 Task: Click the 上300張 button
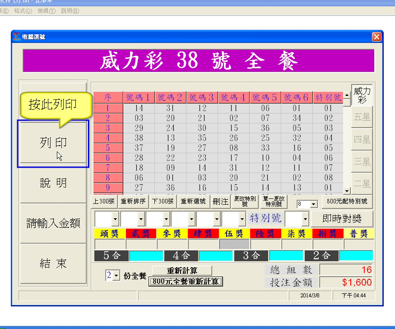(x=104, y=202)
